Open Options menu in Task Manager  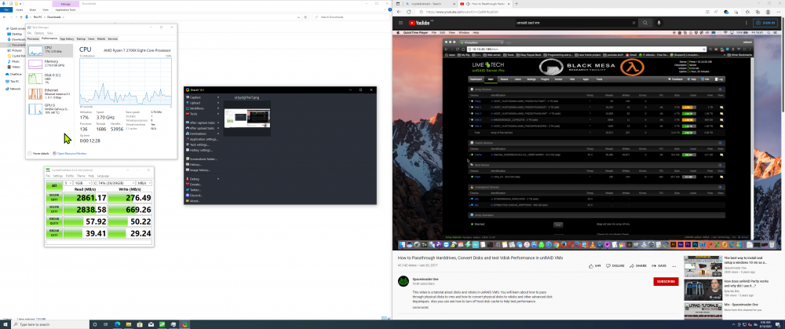point(39,33)
